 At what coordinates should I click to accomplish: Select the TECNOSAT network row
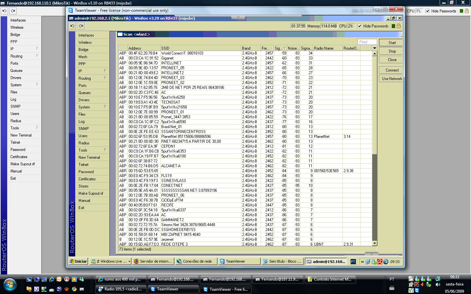coord(245,102)
